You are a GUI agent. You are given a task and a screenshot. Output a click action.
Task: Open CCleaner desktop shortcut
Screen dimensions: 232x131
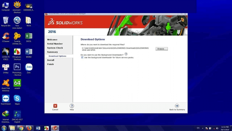click(x=6, y=36)
